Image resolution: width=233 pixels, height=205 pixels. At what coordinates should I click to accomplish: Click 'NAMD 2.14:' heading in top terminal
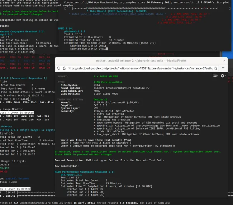66,28
